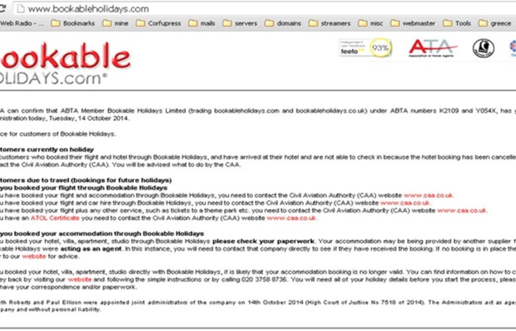Open the greece bookmark folder
This screenshot has width=516, height=331.
point(495,23)
